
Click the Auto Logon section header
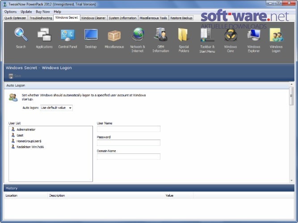point(147,85)
